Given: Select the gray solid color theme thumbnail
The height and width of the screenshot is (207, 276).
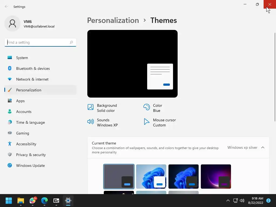Looking at the screenshot, I should coord(119,176).
